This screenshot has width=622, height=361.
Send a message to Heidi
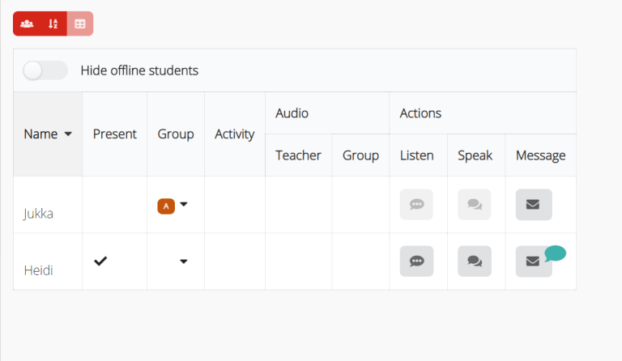click(x=533, y=261)
